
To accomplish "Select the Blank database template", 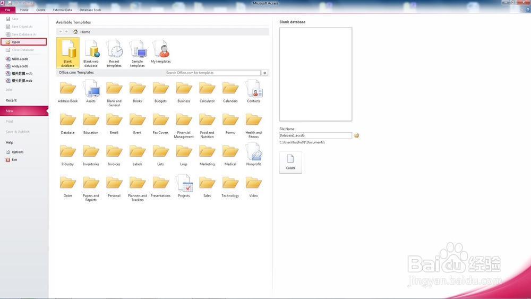I will click(x=68, y=53).
